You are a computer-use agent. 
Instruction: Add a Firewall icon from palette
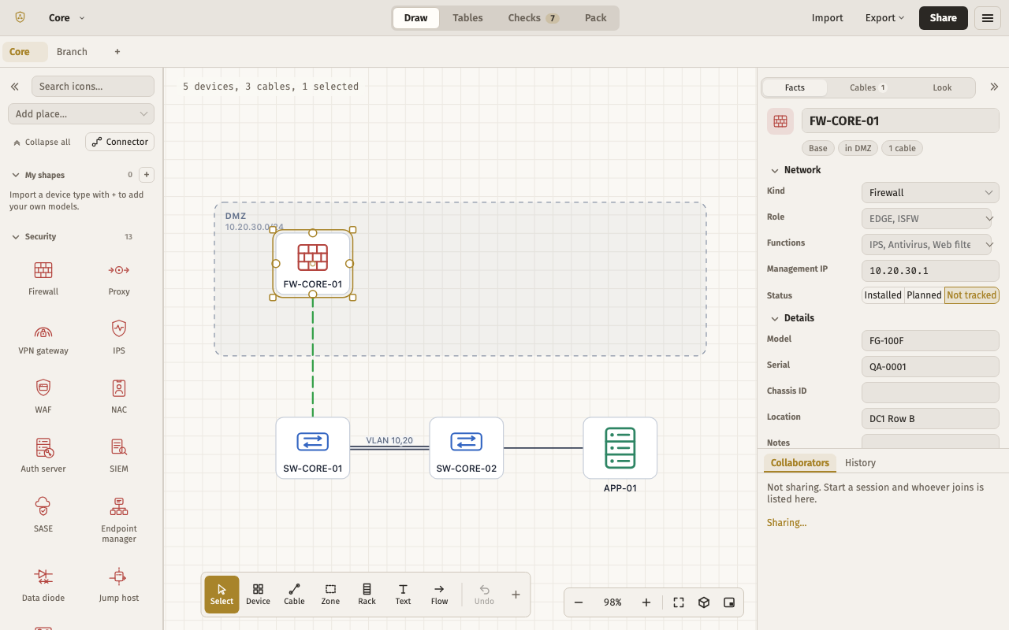pyautogui.click(x=43, y=279)
